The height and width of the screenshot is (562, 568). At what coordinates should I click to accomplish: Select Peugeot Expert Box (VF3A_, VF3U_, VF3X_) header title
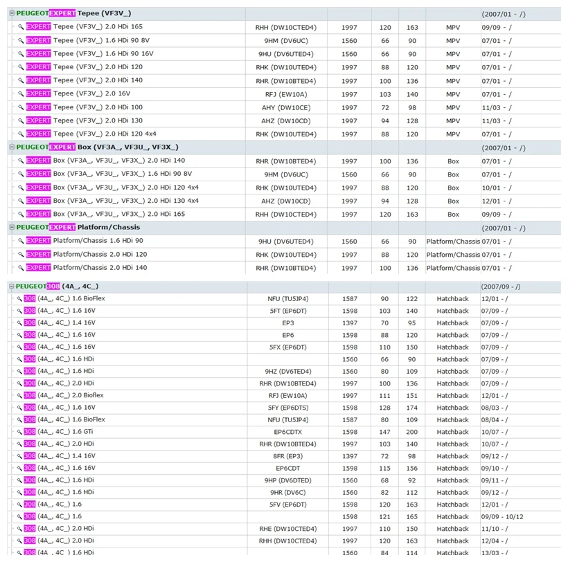pos(97,147)
